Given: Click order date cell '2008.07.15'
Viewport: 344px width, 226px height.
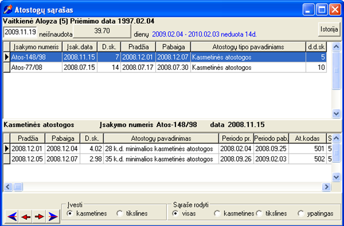Looking at the screenshot, I should [x=80, y=67].
